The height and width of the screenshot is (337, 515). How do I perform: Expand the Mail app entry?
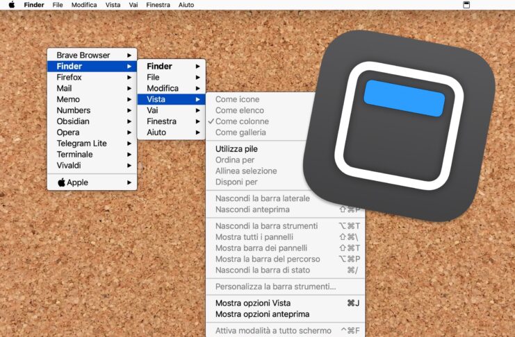92,89
